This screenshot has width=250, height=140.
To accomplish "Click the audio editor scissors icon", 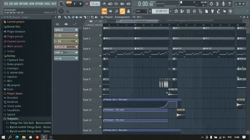I will point(218,3).
